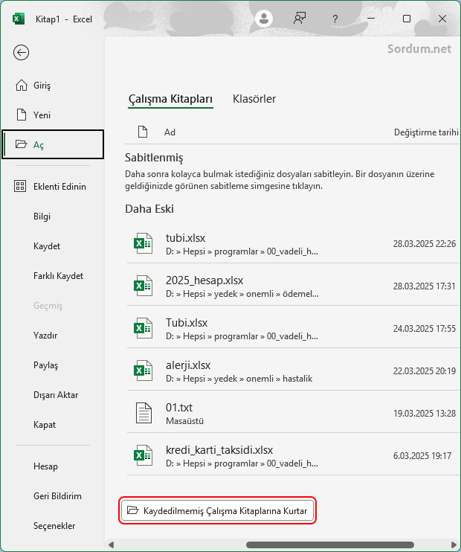Open the 01.txt file
Image resolution: width=461 pixels, height=552 pixels.
click(x=293, y=414)
